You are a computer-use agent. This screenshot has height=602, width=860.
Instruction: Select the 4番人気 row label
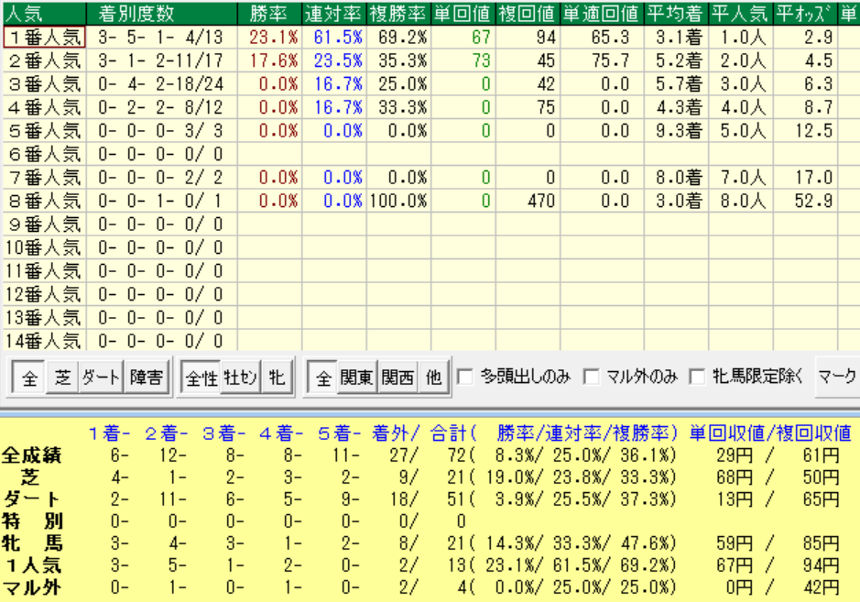tap(45, 107)
